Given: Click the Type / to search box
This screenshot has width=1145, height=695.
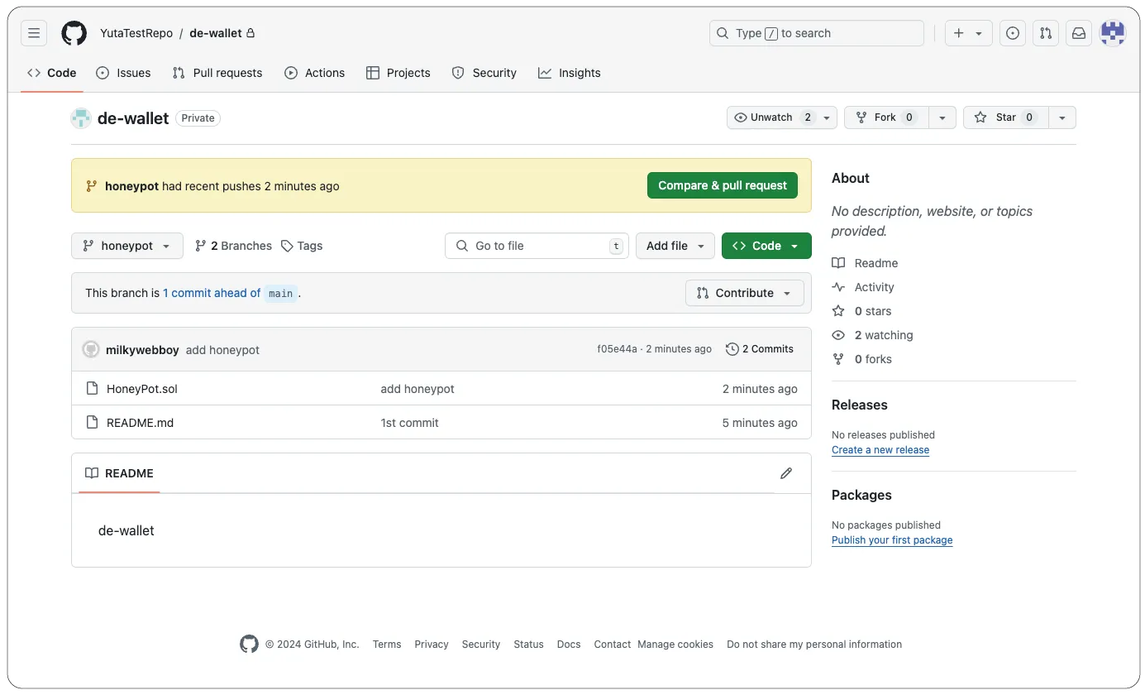Looking at the screenshot, I should (817, 33).
